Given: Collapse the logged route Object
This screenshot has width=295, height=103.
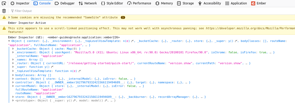Looking at the screenshot, I should (9, 41).
